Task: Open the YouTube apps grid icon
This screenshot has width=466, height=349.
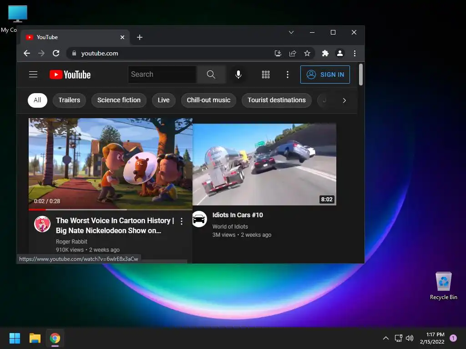Action: (266, 75)
